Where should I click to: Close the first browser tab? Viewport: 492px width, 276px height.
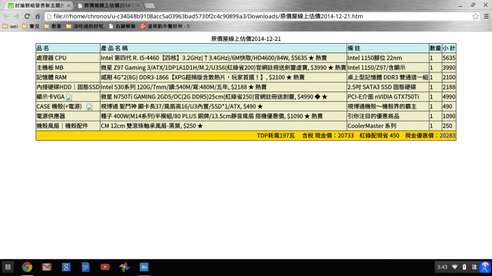click(69, 5)
